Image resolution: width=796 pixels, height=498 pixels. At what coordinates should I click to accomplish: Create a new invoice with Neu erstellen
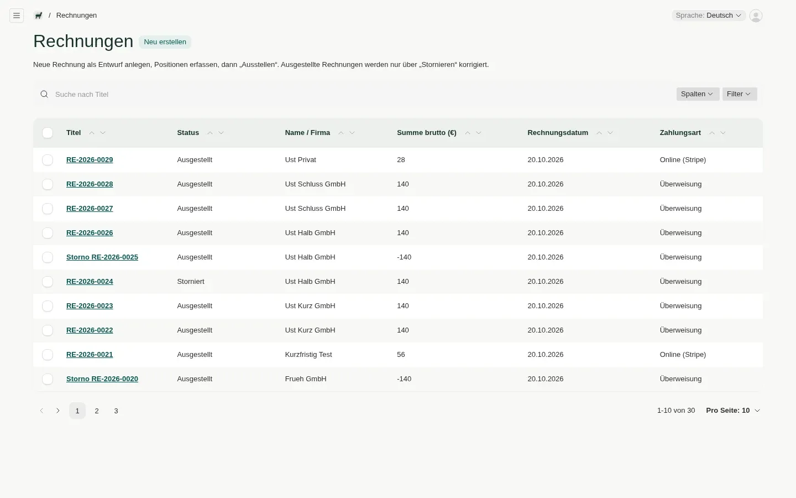coord(165,42)
